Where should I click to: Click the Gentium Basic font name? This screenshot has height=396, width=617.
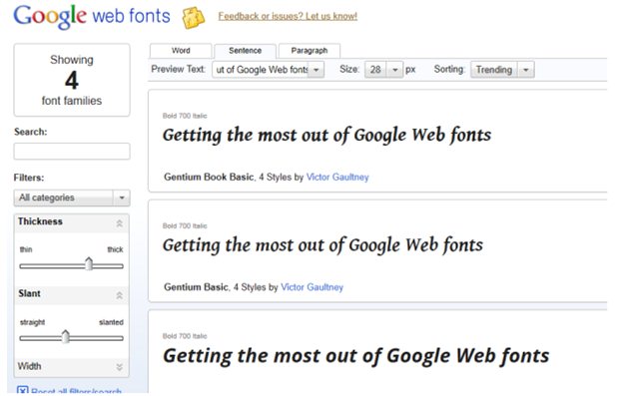click(196, 287)
